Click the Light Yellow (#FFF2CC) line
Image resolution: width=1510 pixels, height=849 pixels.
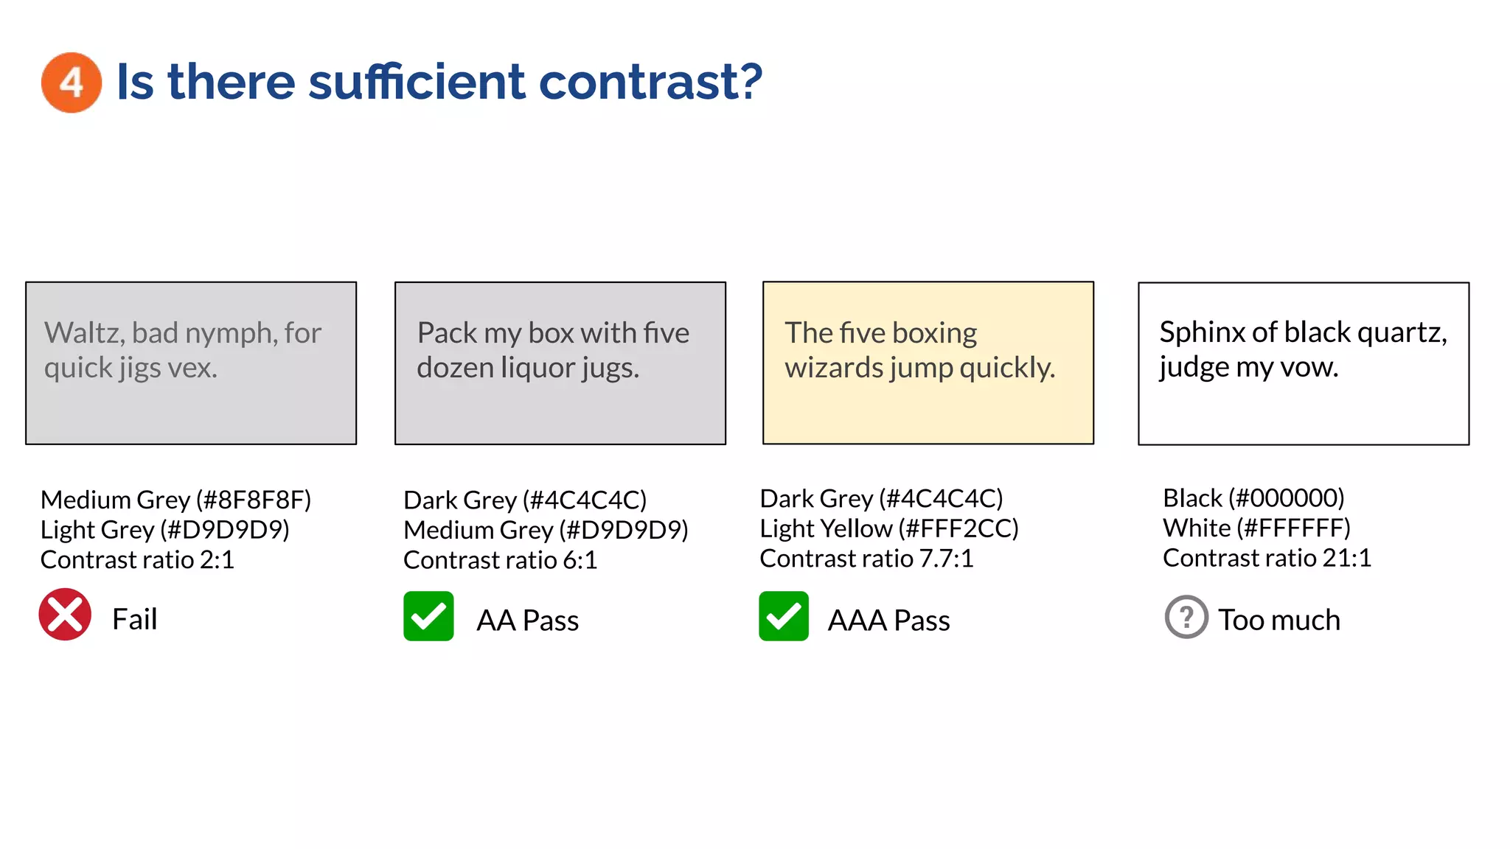888,528
